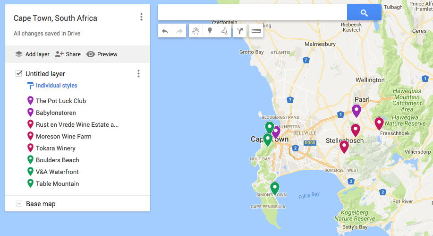Viewport: 433px width, 236px height.
Task: Click the Preview label
Action: click(107, 54)
